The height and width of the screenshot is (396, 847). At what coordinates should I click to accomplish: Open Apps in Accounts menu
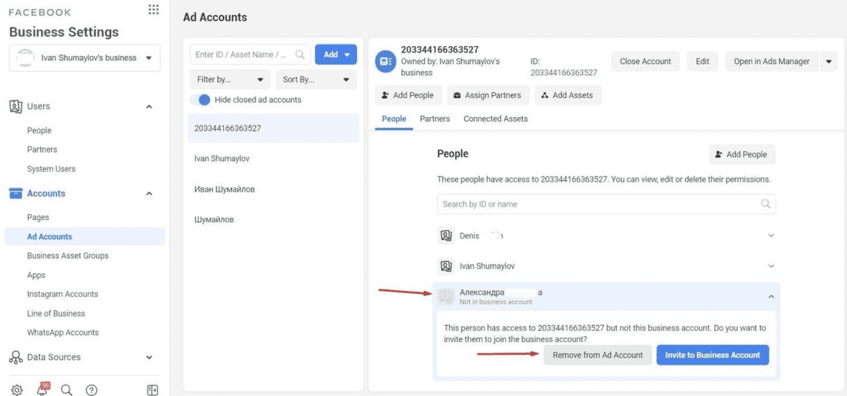point(36,275)
